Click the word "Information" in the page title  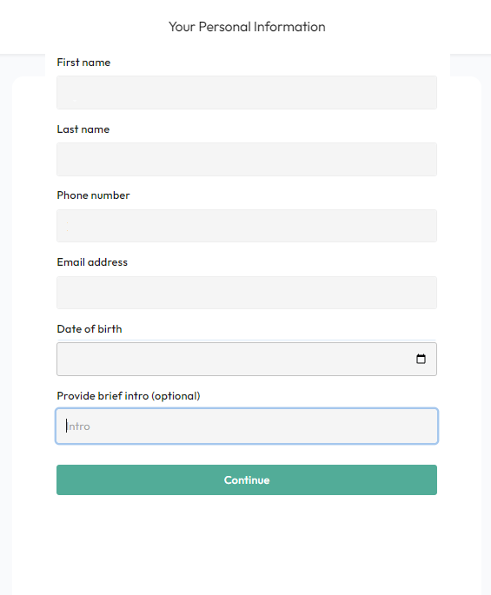click(x=289, y=27)
